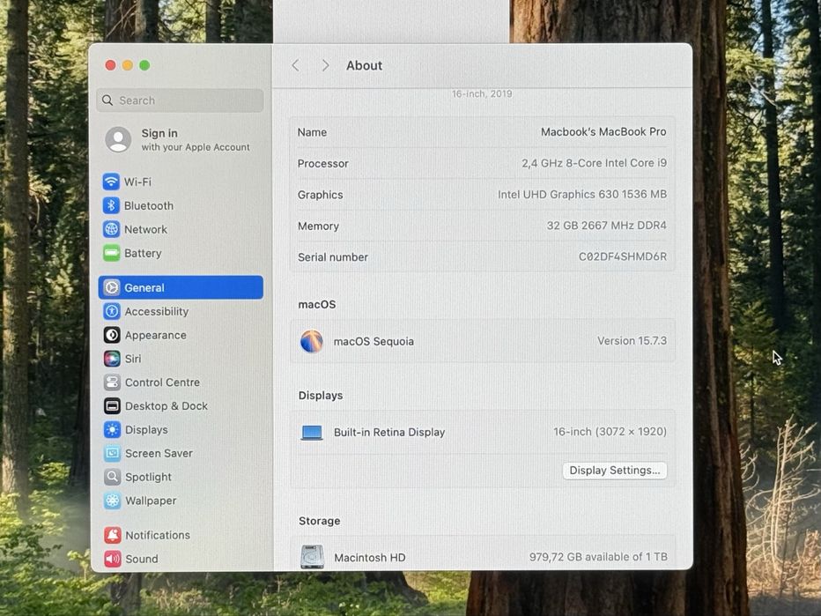This screenshot has width=821, height=616.
Task: Zoom the window with green button
Action: click(x=144, y=65)
